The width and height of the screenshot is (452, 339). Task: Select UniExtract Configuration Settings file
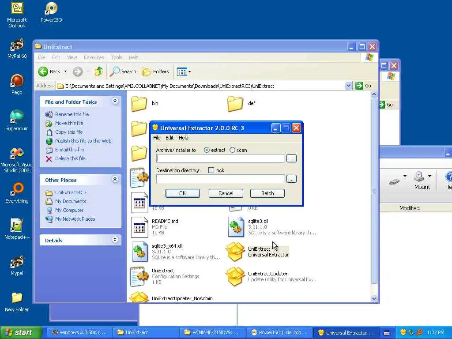tap(165, 276)
